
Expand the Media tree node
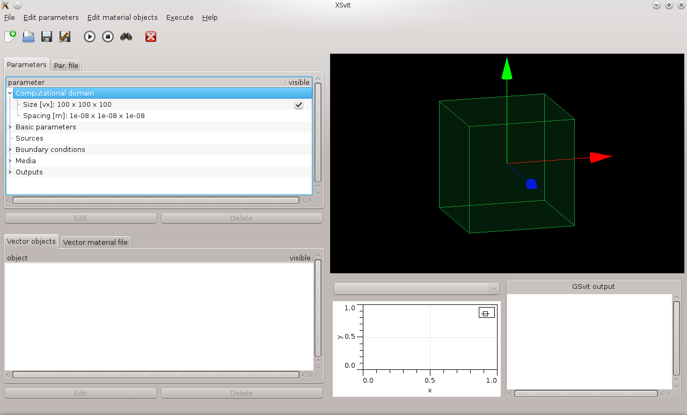10,161
